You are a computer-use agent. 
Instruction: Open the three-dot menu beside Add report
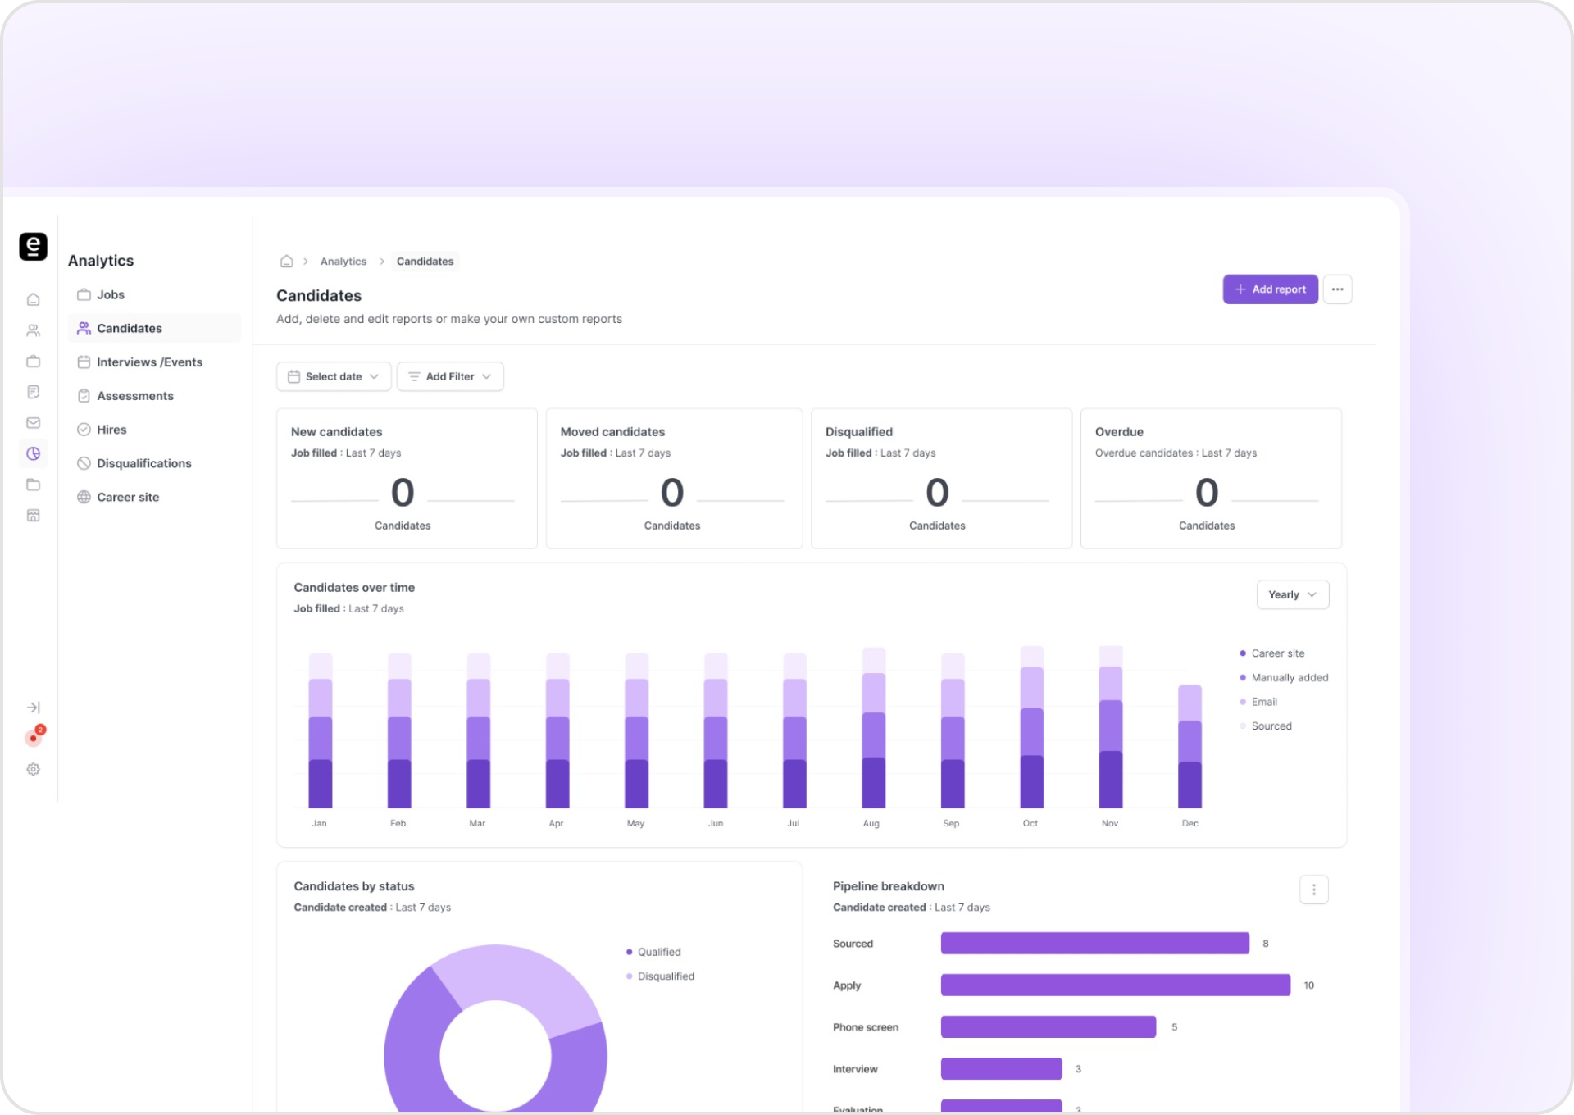click(1337, 289)
